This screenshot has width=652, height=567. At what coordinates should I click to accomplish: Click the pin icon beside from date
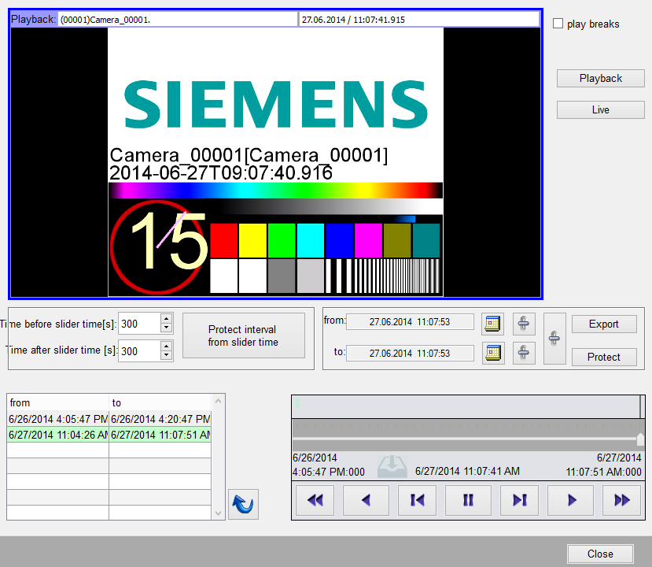[525, 323]
